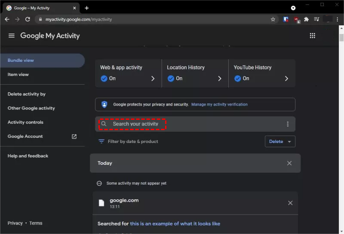The height and width of the screenshot is (234, 344).
Task: Open the searched query link text
Action: tap(175, 224)
